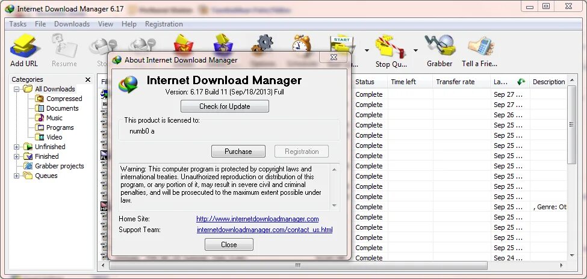This screenshot has height=279, width=587.
Task: Sort by the Description column header
Action: [x=548, y=82]
